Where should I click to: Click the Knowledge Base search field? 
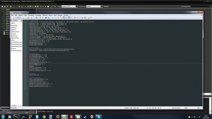(x=200, y=7)
